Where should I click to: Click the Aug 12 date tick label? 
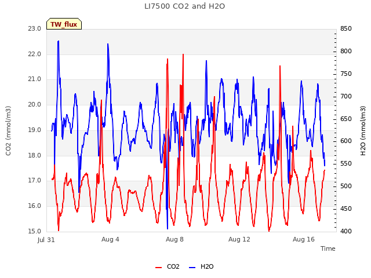[239, 239]
